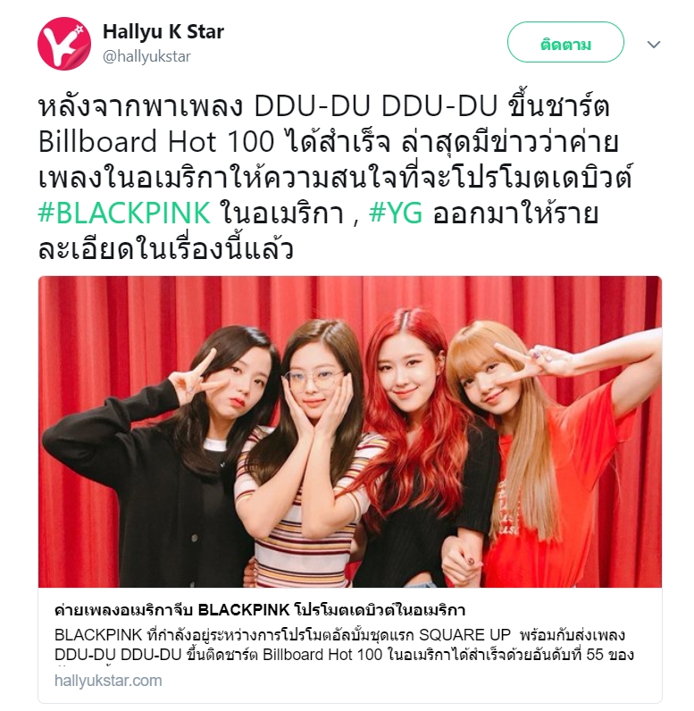Image resolution: width=694 pixels, height=711 pixels.
Task: Open the Hallyu K Star display name
Action: point(163,32)
